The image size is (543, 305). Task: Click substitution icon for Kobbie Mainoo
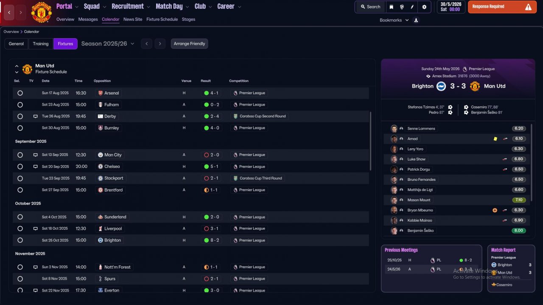coord(505,220)
